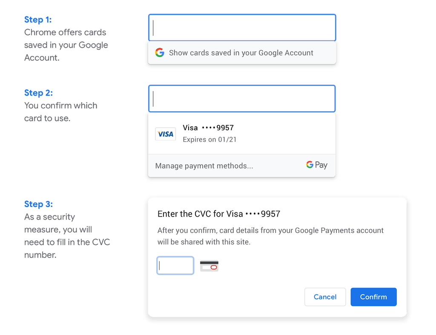Click the colorful Google icon in Step 1
The image size is (436, 335).
[160, 52]
